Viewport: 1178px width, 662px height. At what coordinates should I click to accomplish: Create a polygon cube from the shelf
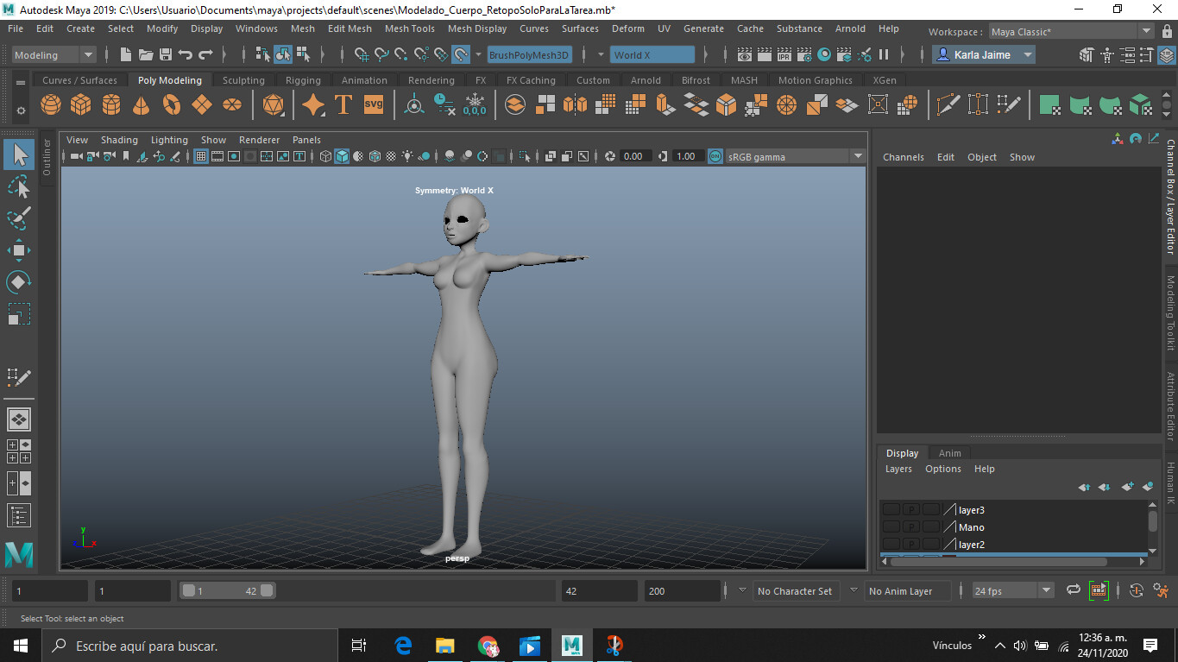[x=80, y=104]
